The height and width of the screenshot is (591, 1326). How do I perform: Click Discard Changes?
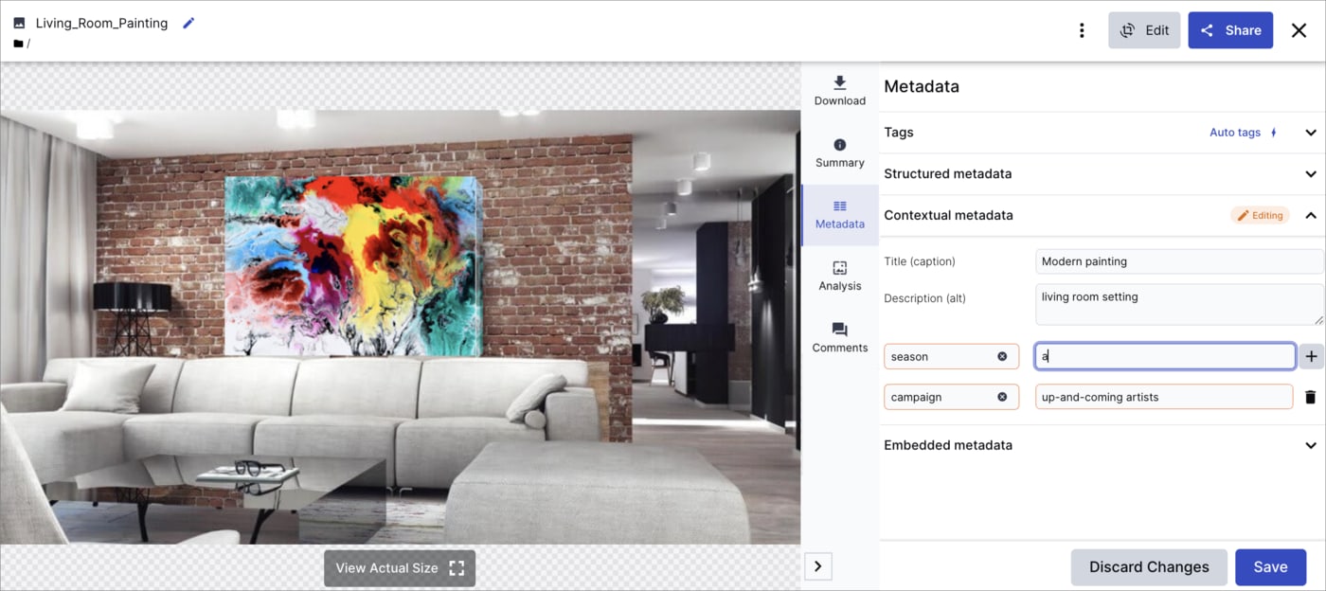[x=1148, y=567]
